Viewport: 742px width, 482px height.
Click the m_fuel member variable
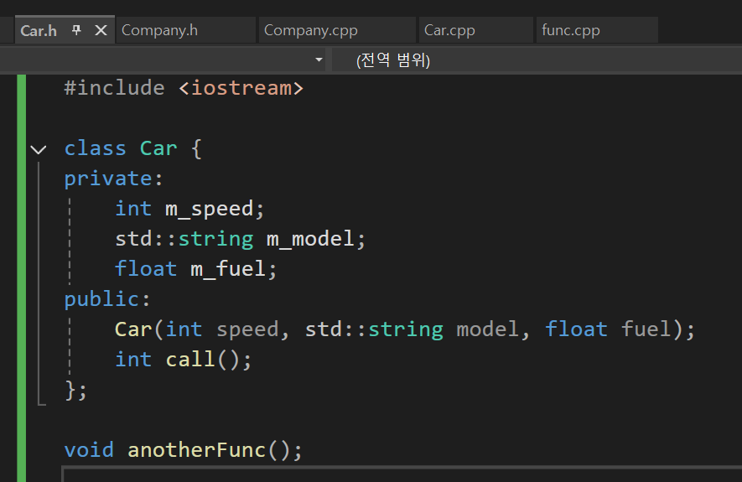pyautogui.click(x=228, y=269)
